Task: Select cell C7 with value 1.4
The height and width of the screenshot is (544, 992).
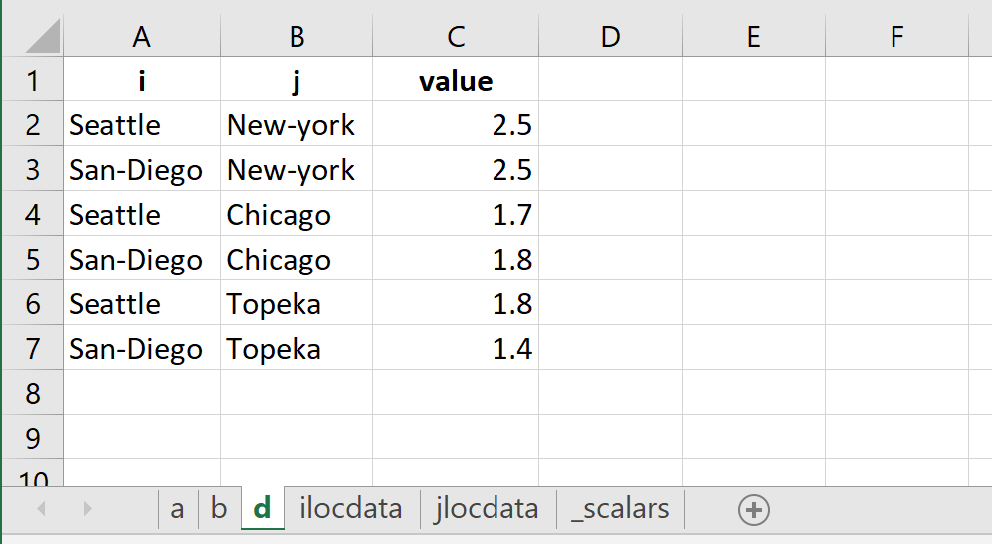Action: point(456,348)
